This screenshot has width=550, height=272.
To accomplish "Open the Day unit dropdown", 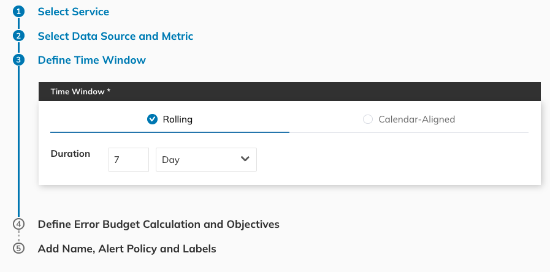I will click(x=206, y=159).
